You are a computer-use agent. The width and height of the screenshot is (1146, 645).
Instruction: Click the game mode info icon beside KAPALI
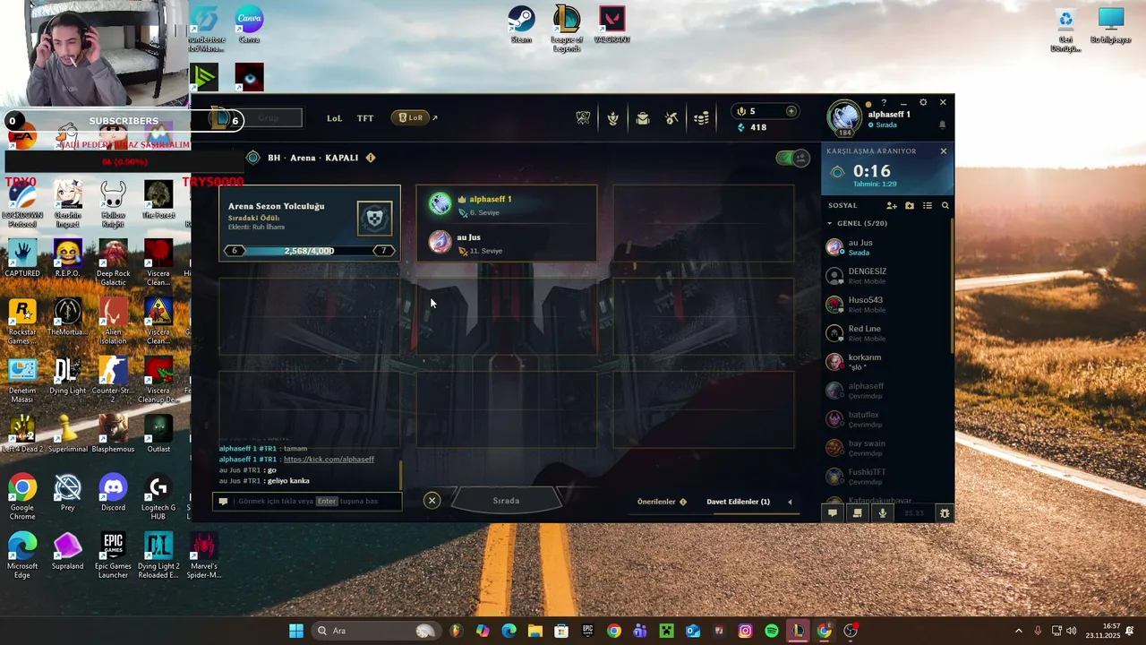click(371, 158)
